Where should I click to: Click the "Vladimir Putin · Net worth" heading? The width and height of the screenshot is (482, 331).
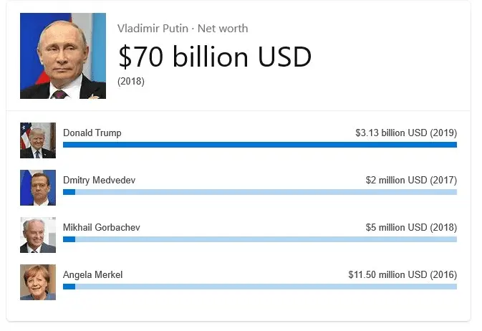183,29
